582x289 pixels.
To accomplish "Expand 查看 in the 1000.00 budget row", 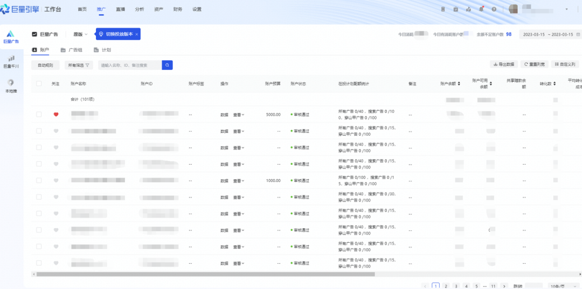I will point(239,181).
